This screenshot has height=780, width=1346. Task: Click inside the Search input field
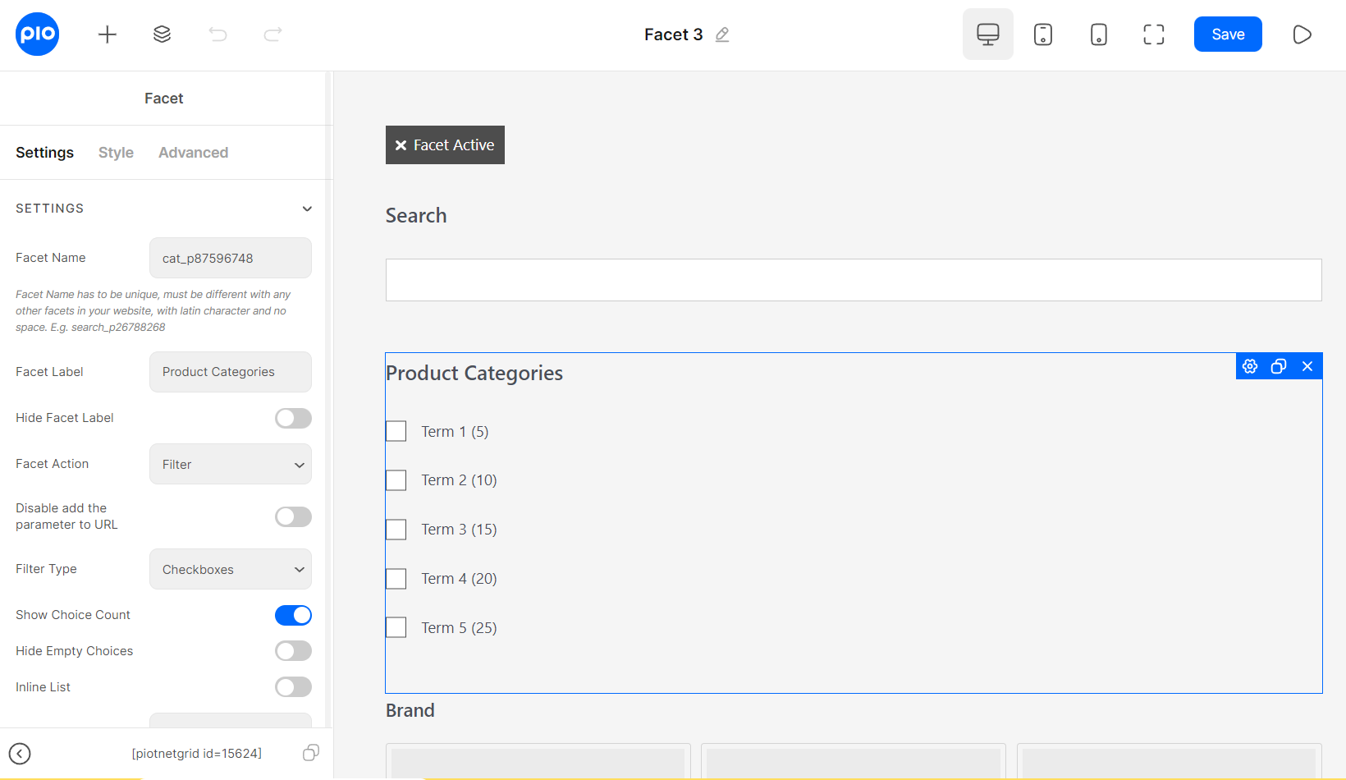(x=853, y=279)
